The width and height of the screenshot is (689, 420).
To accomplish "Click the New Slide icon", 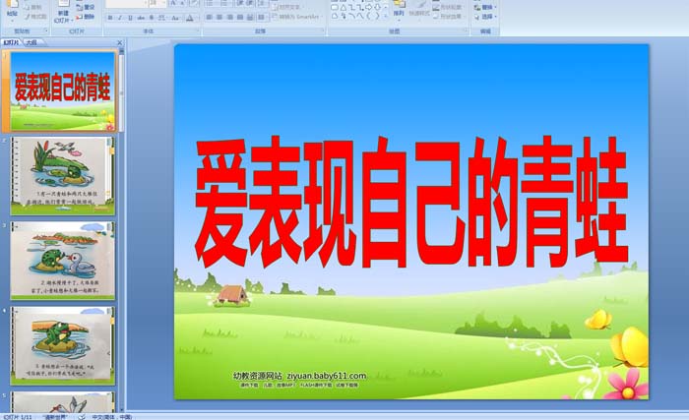I will point(61,10).
